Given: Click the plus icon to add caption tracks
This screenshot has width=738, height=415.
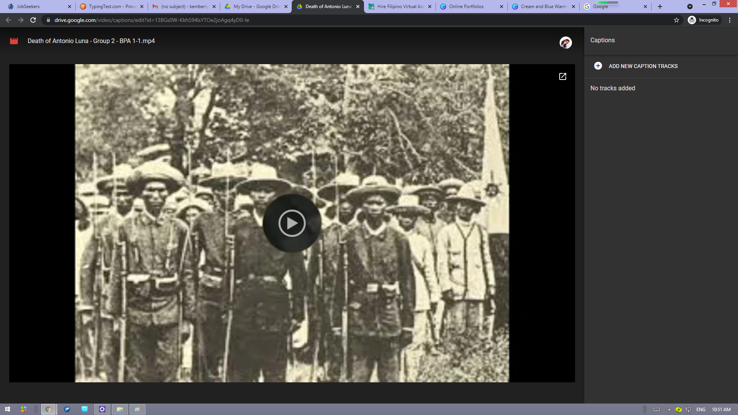Looking at the screenshot, I should (x=598, y=66).
